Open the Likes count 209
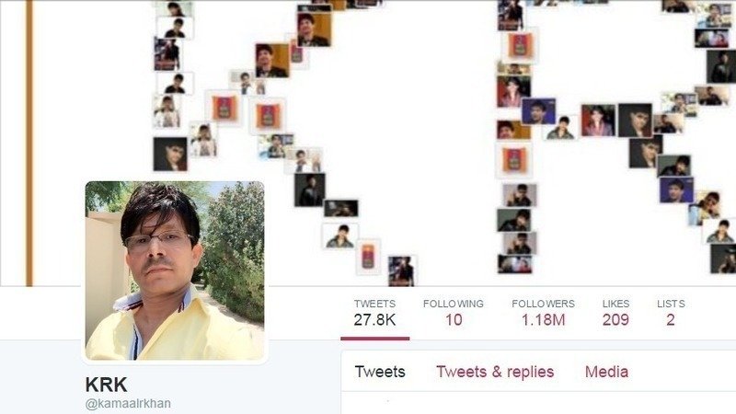This screenshot has width=736, height=414. (x=615, y=319)
